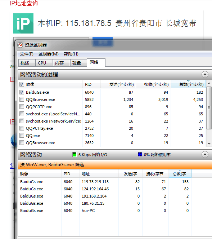
Task: Check the QQPCRTP.exe checkbox
Action: pos(22,107)
